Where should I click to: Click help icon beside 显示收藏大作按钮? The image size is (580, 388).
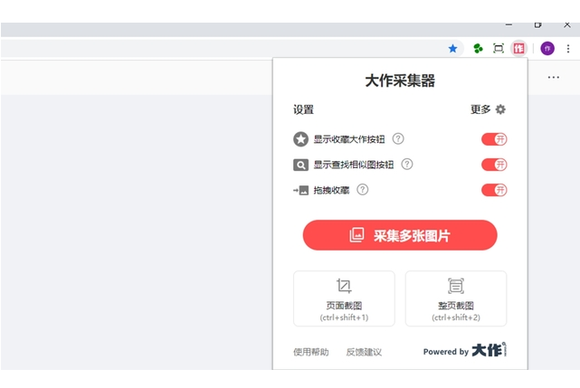pyautogui.click(x=398, y=138)
